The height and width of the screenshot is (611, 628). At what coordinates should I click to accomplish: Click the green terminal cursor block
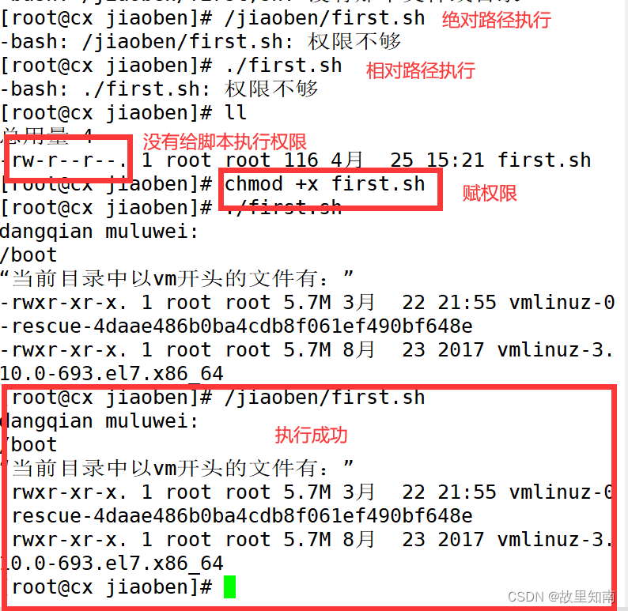pos(229,587)
